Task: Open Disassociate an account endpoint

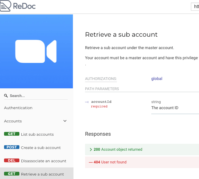Action: point(43,161)
